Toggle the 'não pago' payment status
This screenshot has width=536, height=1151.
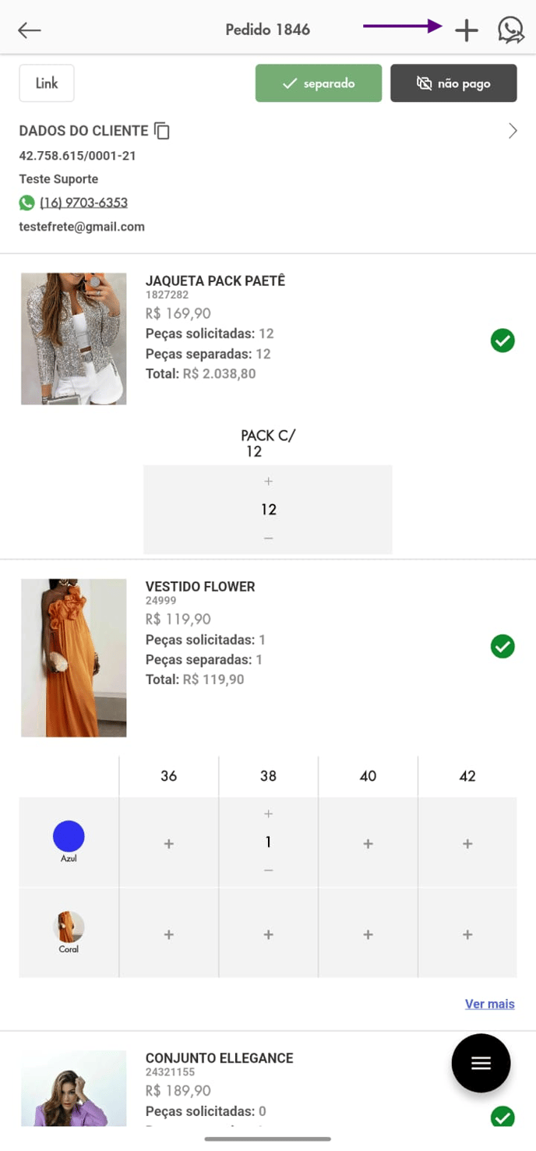(x=453, y=83)
